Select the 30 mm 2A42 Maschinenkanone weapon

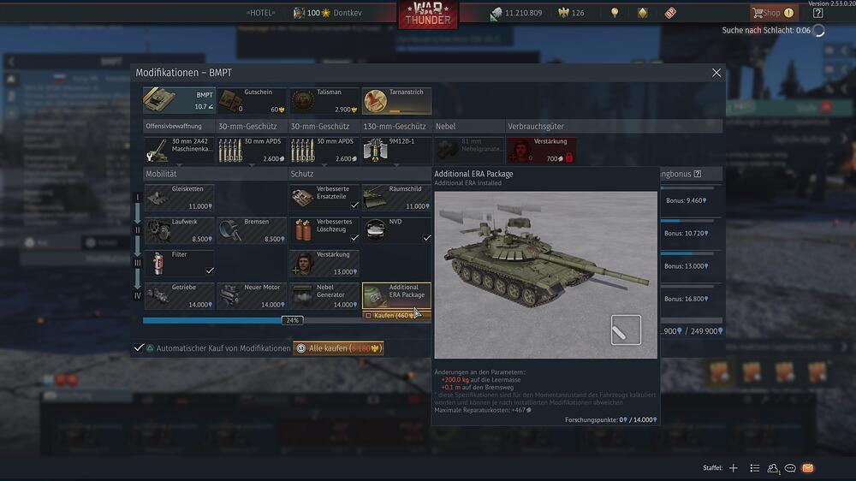click(179, 150)
